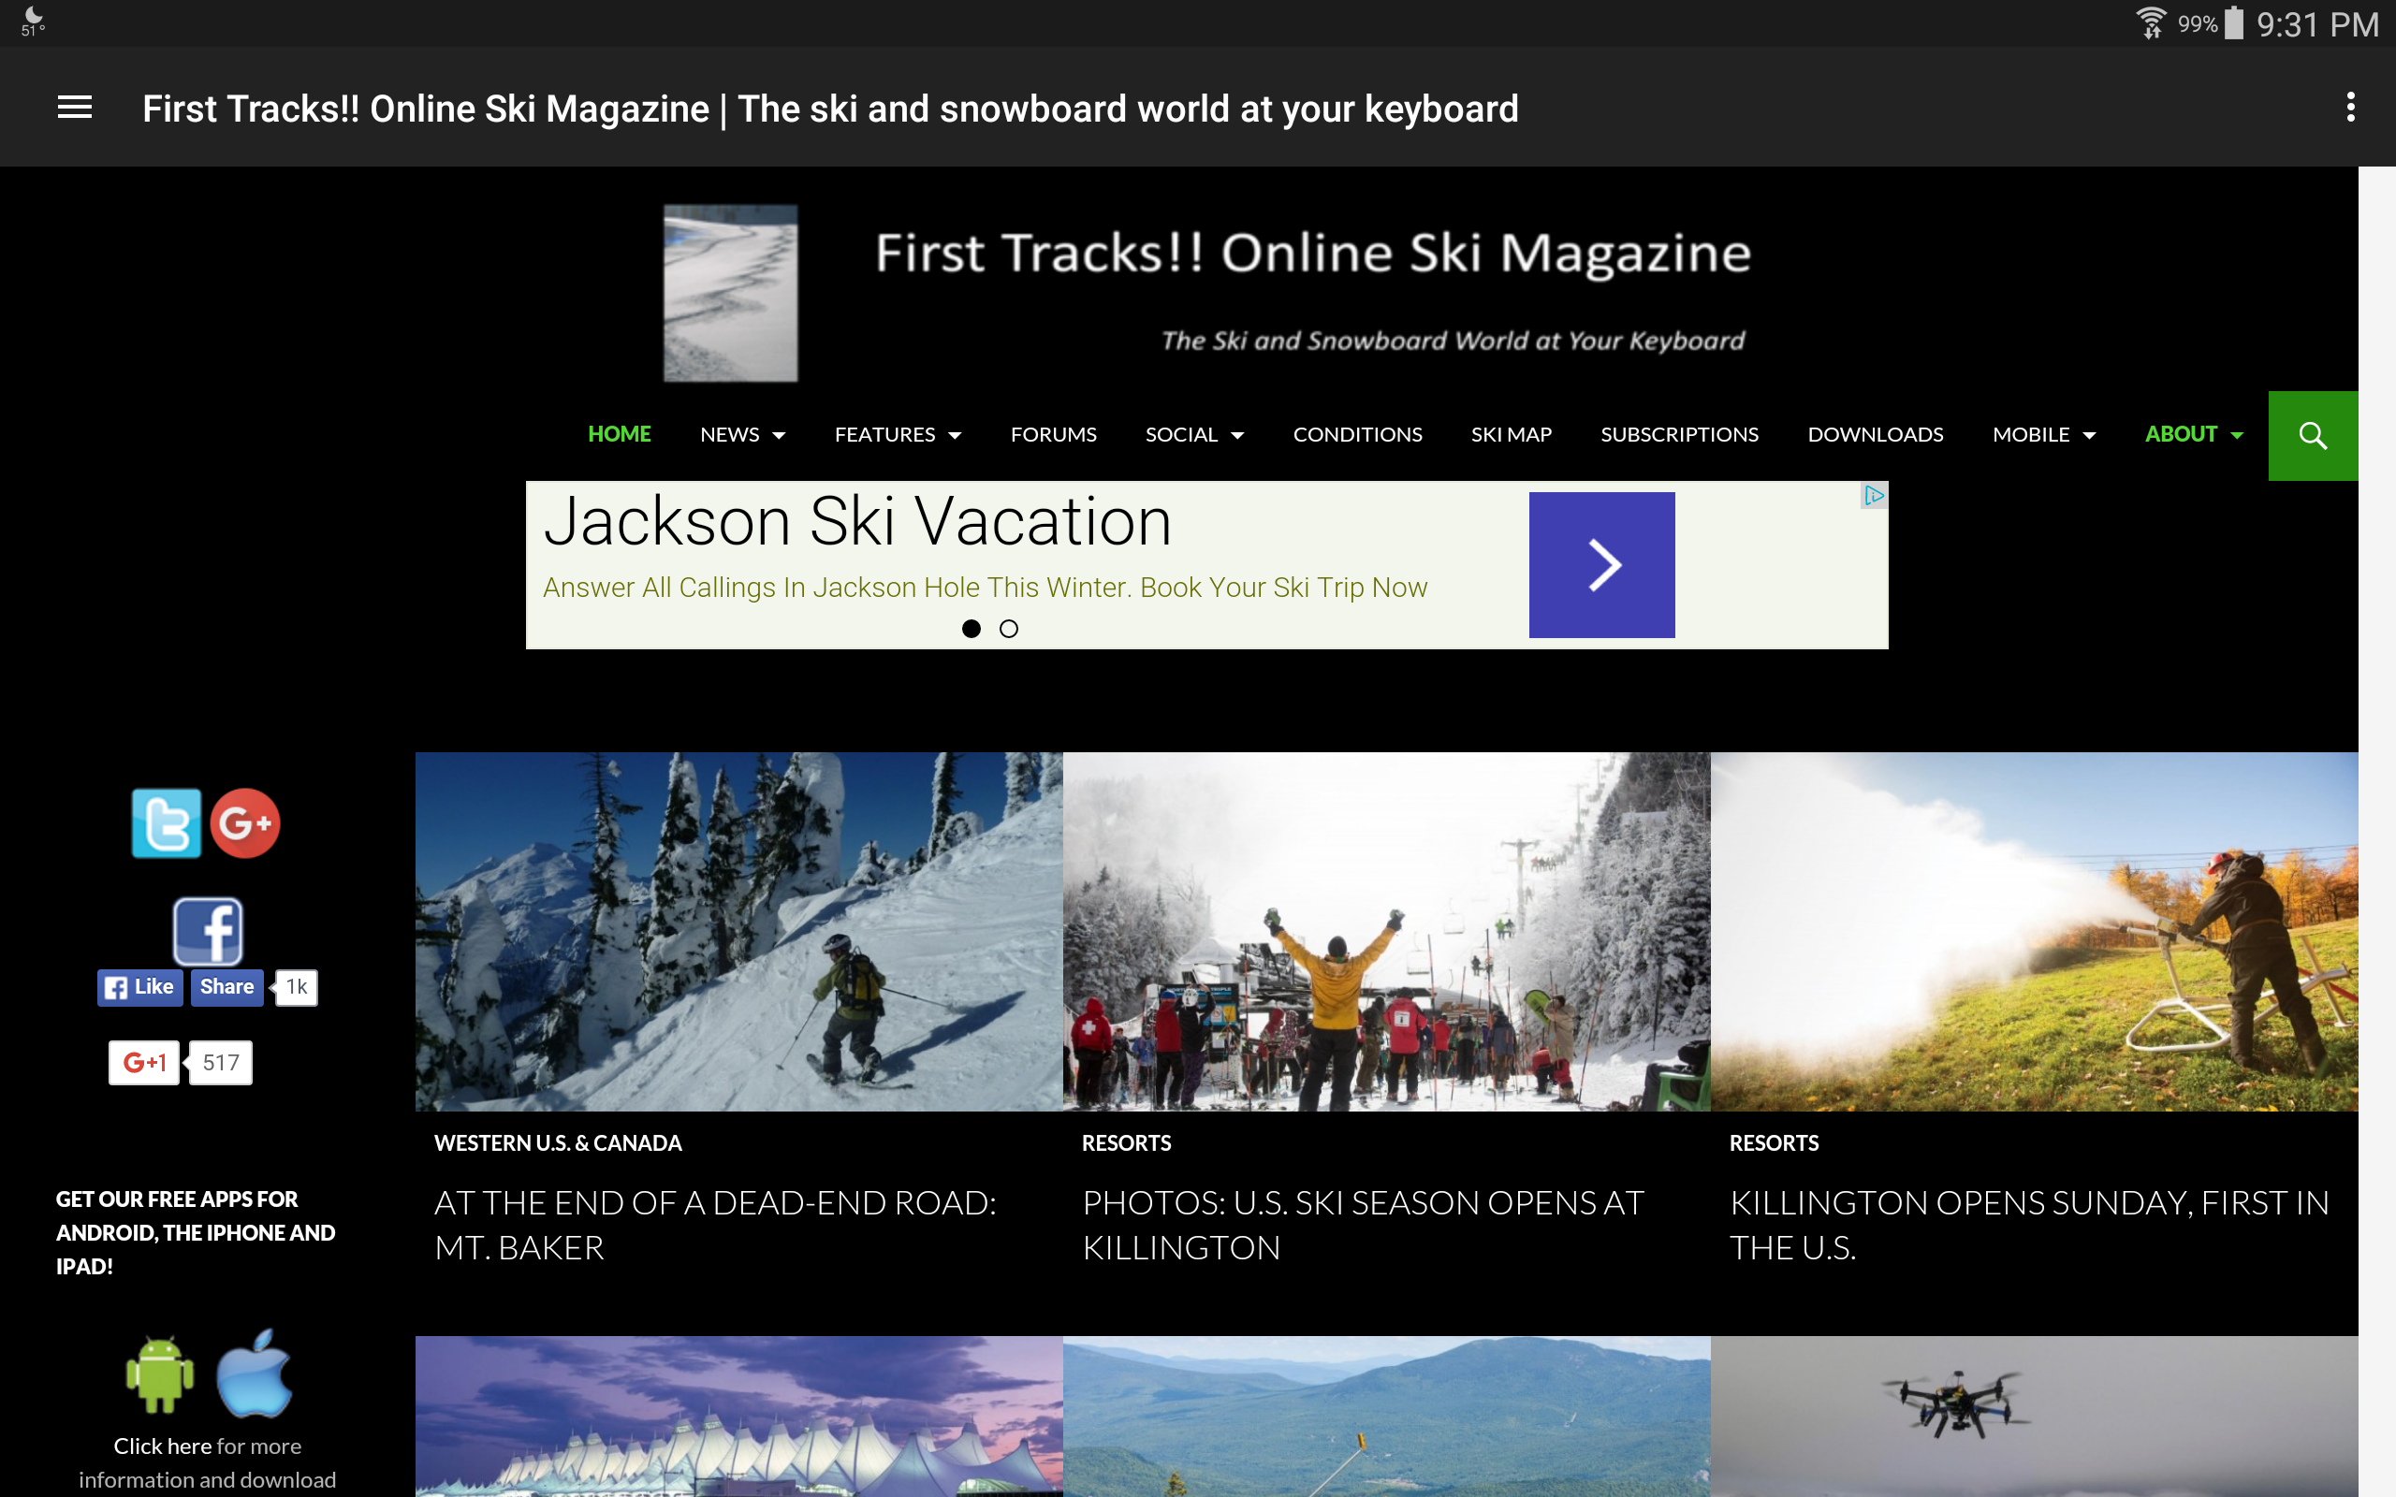Tap the 'Click here' app info link
This screenshot has height=1497, width=2396.
pos(162,1446)
